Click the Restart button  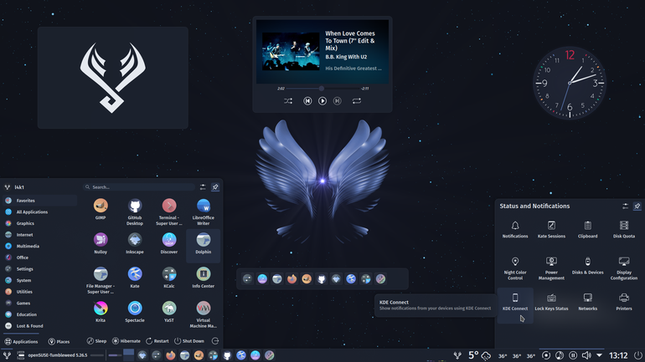point(157,341)
